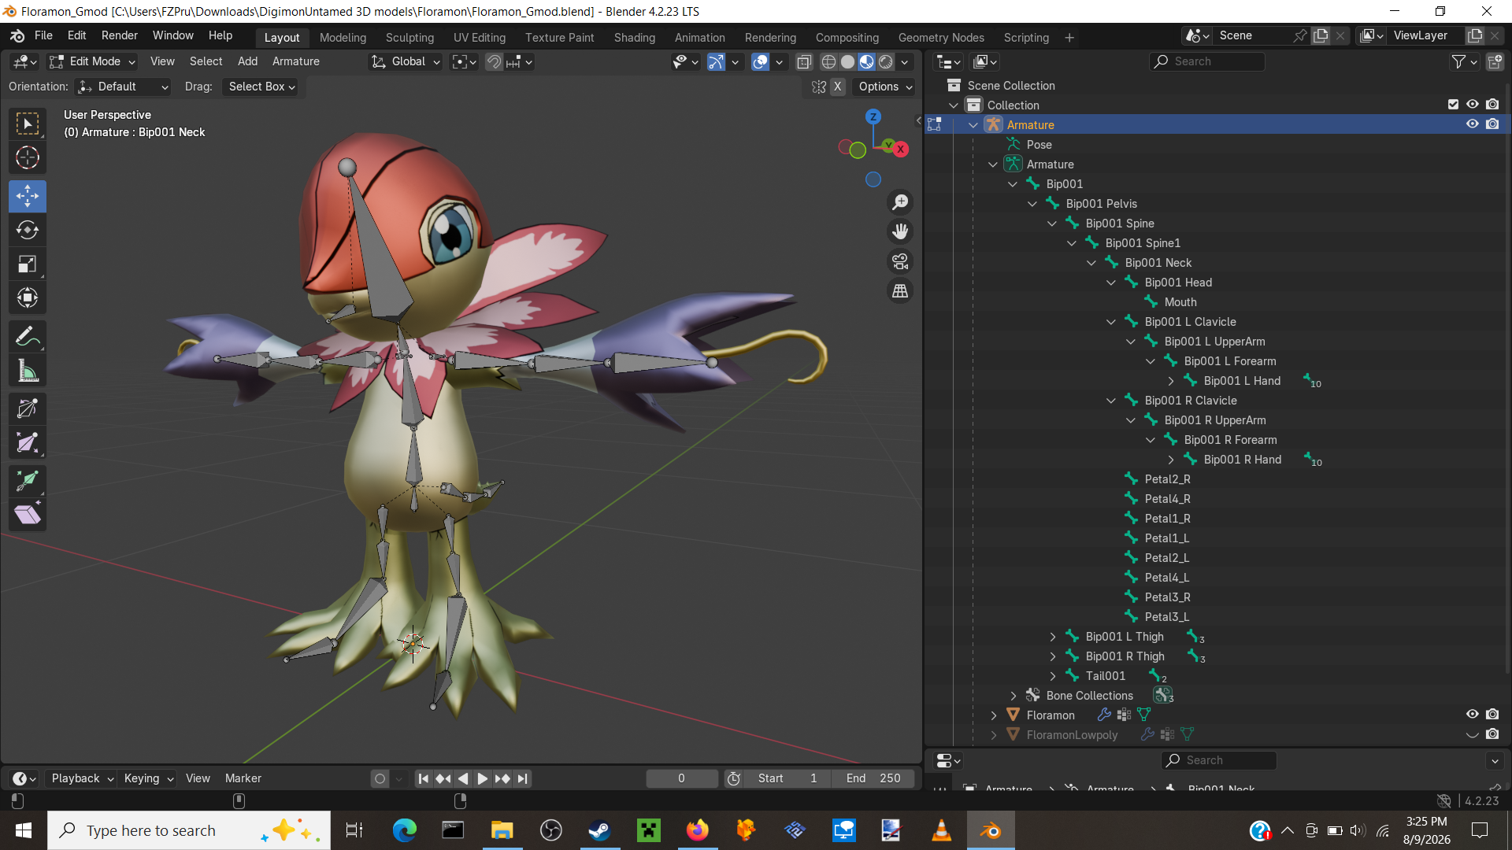This screenshot has height=850, width=1512.
Task: Click the Start frame field
Action: tap(787, 778)
